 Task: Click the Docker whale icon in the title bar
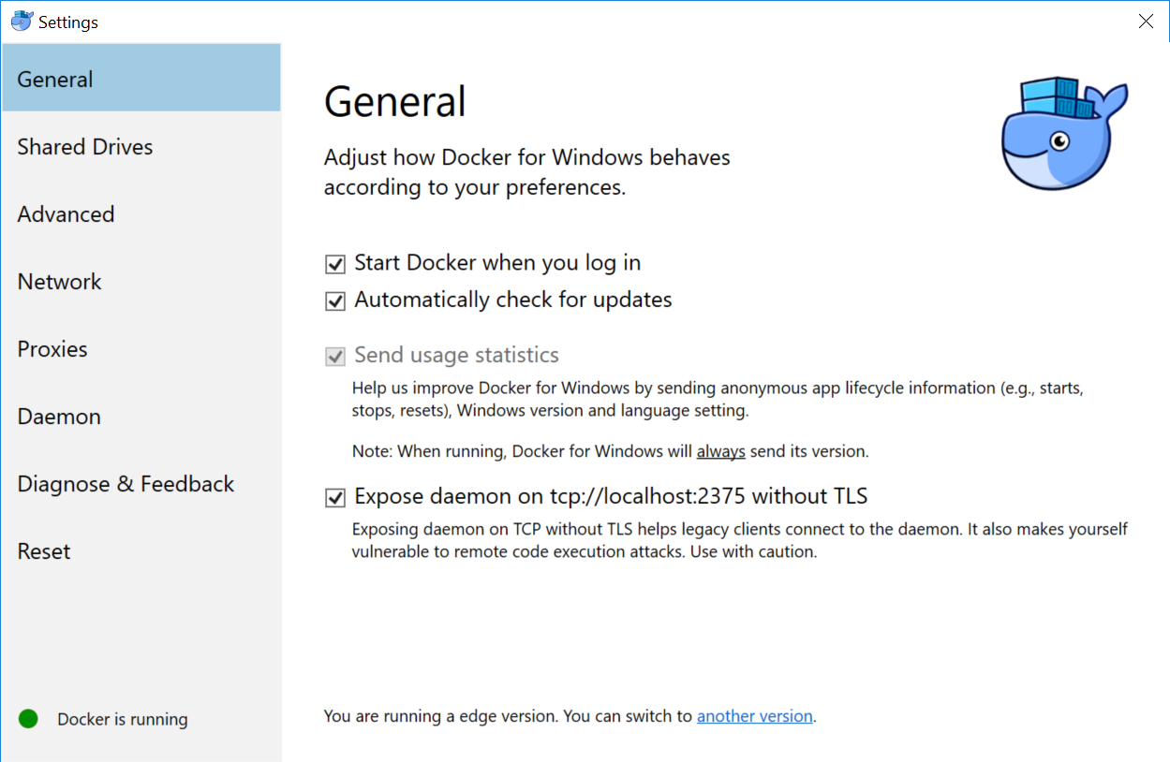click(21, 20)
